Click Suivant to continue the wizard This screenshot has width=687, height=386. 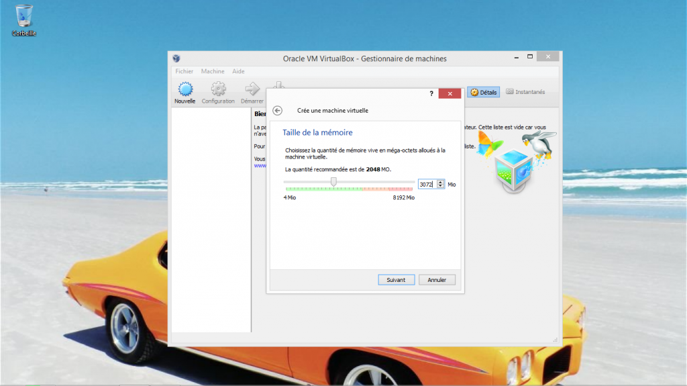(396, 280)
